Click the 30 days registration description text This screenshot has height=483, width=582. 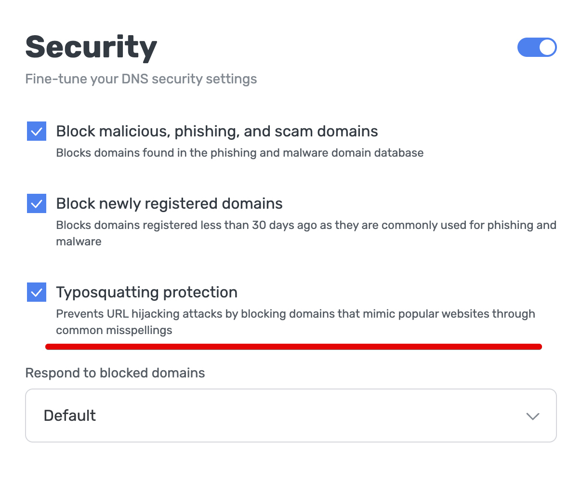pyautogui.click(x=306, y=225)
